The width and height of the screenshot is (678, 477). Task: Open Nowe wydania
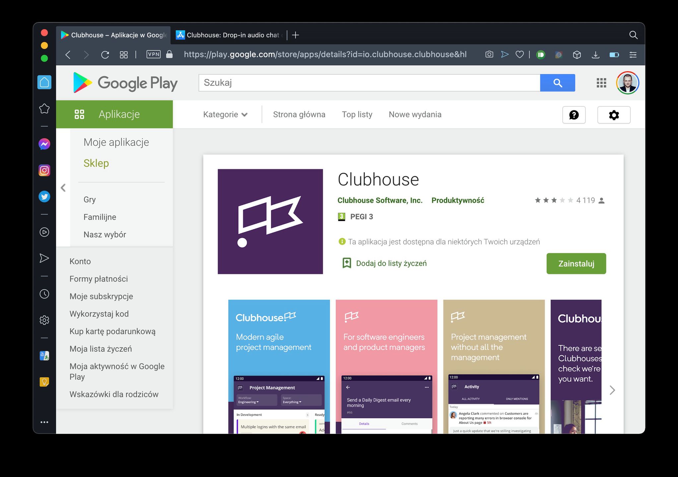[415, 114]
